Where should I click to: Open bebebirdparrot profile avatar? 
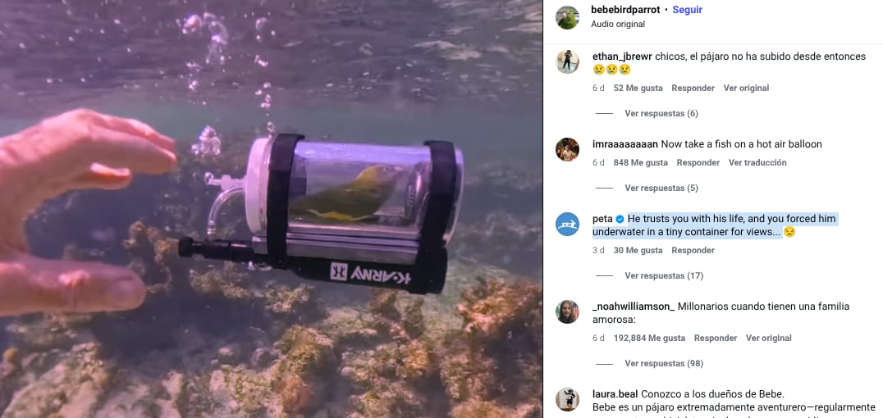click(567, 17)
